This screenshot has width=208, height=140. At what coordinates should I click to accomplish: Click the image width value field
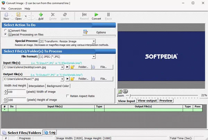[16, 92]
